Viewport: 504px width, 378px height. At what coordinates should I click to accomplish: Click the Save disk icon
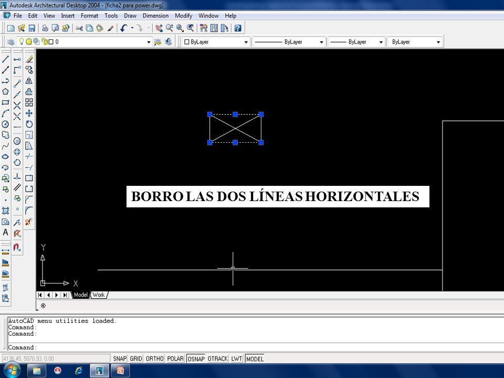[32, 28]
